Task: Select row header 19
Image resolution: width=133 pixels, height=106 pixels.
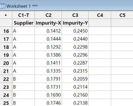Action: click(6, 55)
